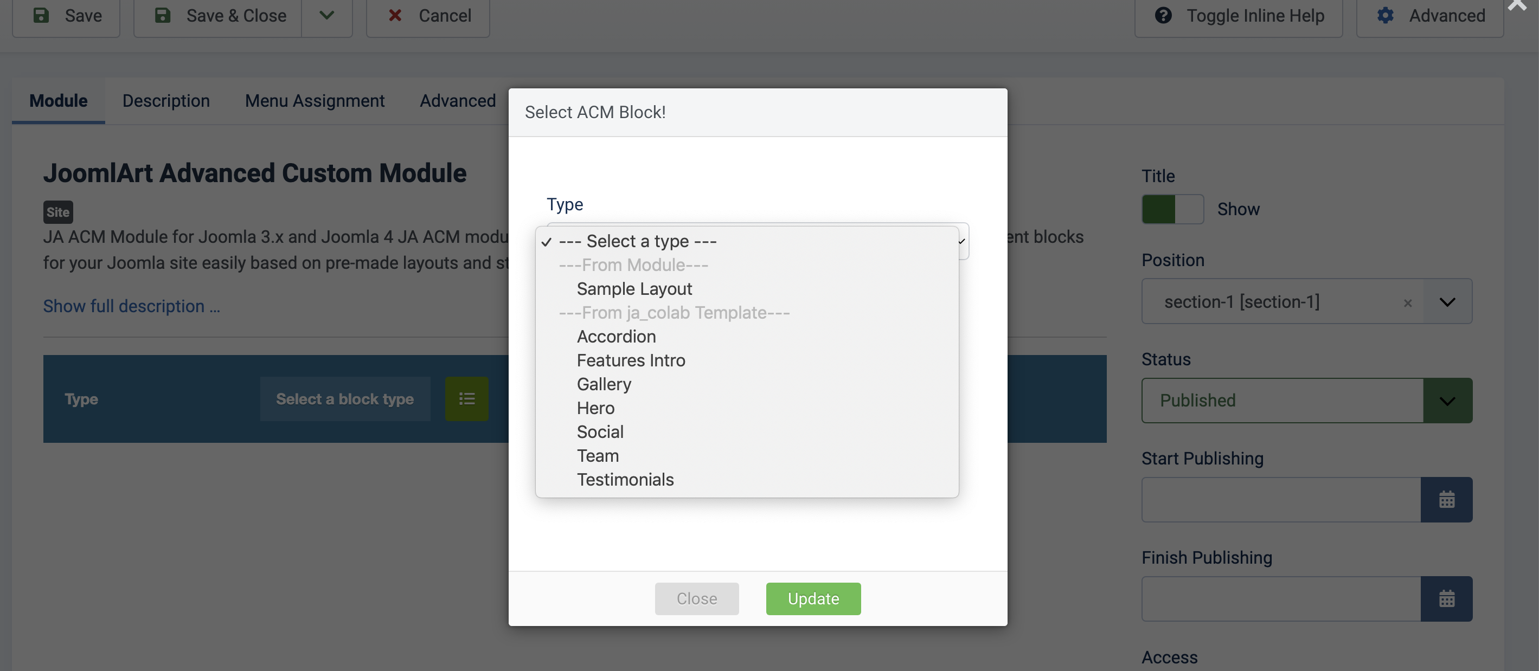Screen dimensions: 1539x671
Task: Choose Accordion from the type list
Action: tap(616, 337)
